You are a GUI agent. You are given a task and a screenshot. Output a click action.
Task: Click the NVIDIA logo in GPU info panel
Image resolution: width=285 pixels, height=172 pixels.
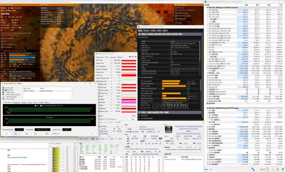(169, 129)
